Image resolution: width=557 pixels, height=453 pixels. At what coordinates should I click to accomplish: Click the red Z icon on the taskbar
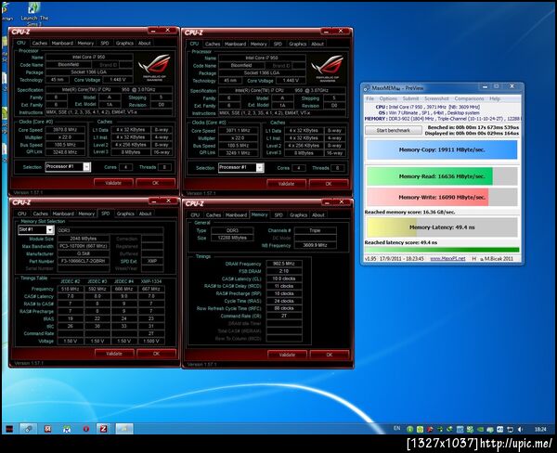pos(103,429)
